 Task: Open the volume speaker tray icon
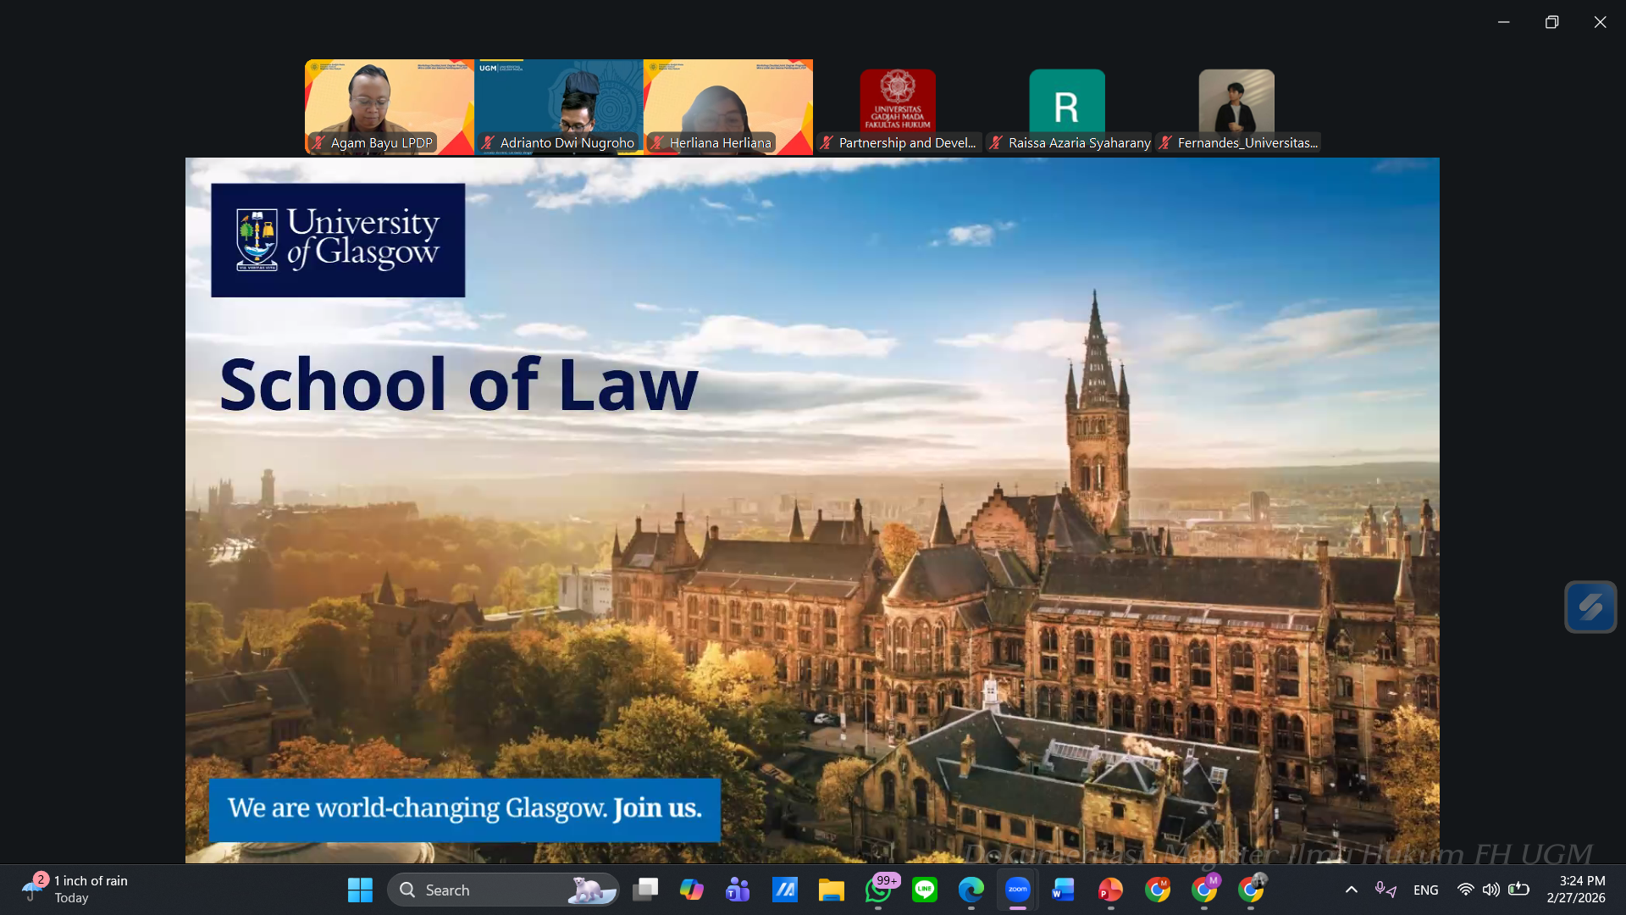coord(1490,890)
